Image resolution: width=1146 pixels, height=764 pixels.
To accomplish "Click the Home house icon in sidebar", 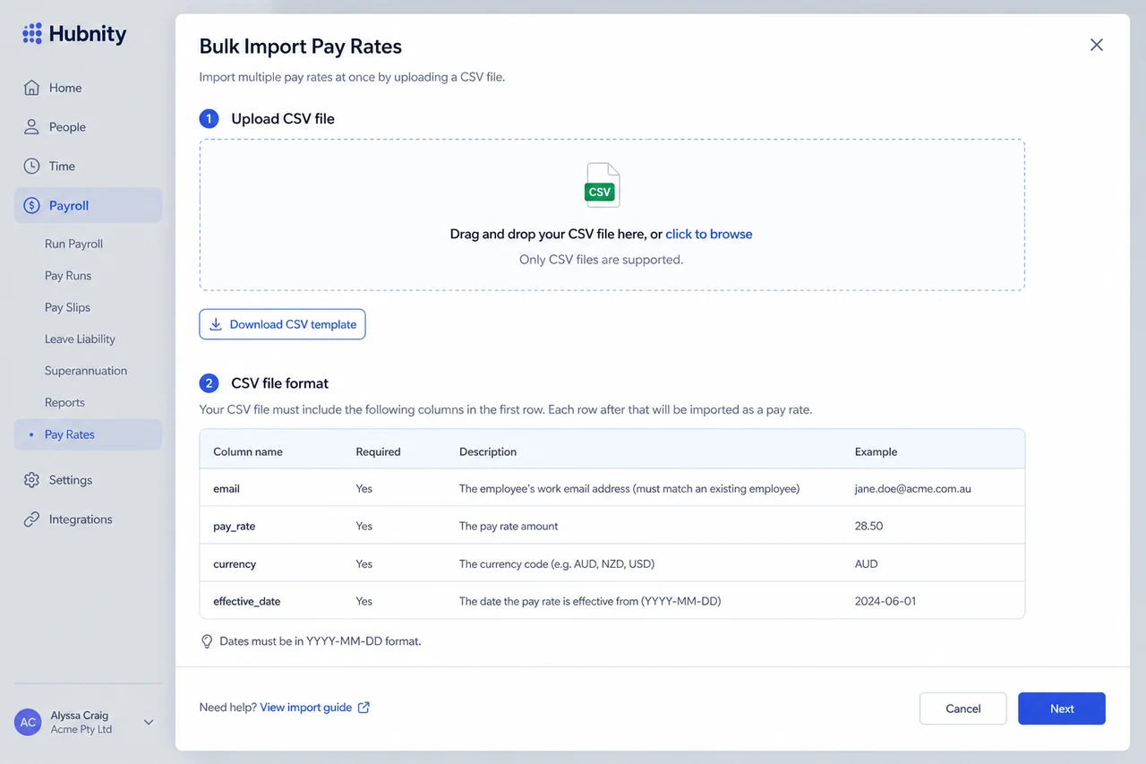I will point(31,88).
